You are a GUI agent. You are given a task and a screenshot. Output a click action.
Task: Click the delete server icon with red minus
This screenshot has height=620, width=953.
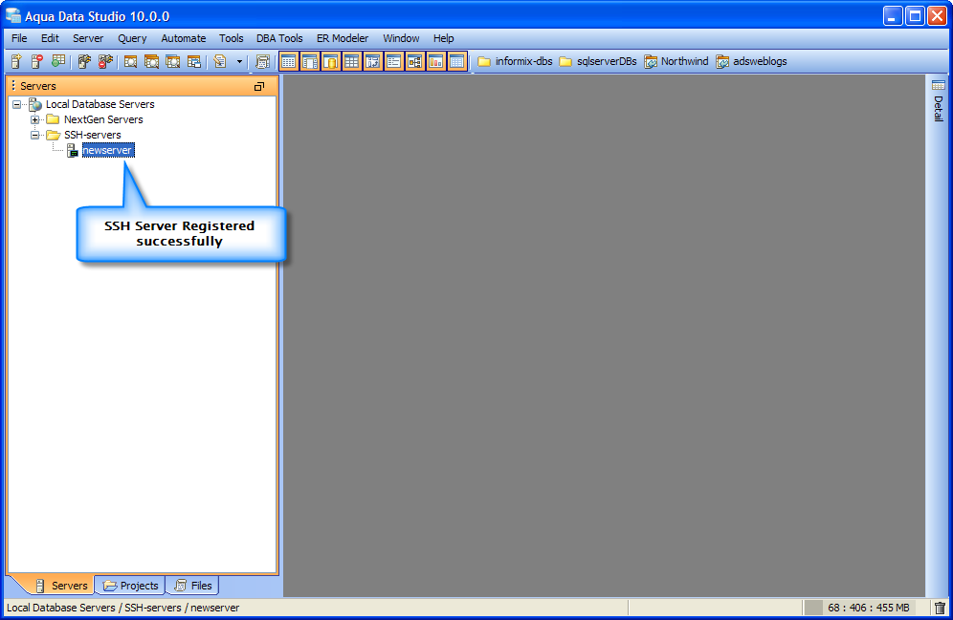(37, 61)
